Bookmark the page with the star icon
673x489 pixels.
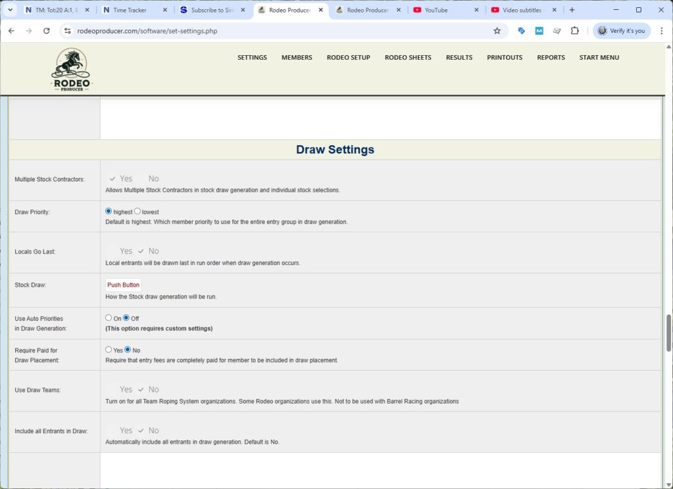tap(497, 30)
